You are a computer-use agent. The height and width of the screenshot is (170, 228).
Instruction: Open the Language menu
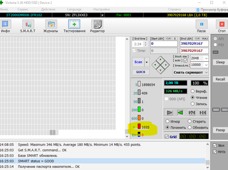[x=74, y=9]
